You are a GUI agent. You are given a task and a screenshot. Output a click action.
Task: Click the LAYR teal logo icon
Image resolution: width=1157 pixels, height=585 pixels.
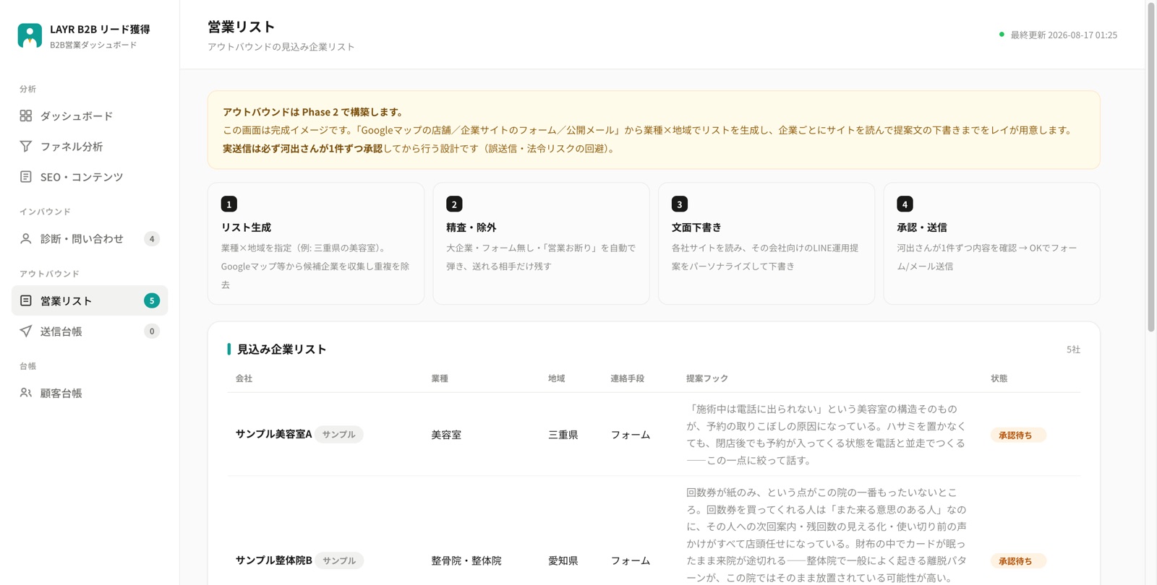click(x=30, y=35)
